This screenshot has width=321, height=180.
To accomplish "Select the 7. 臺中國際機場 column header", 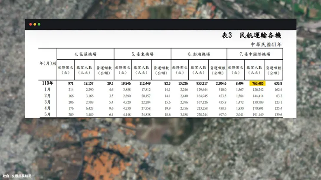I will coord(255,54).
